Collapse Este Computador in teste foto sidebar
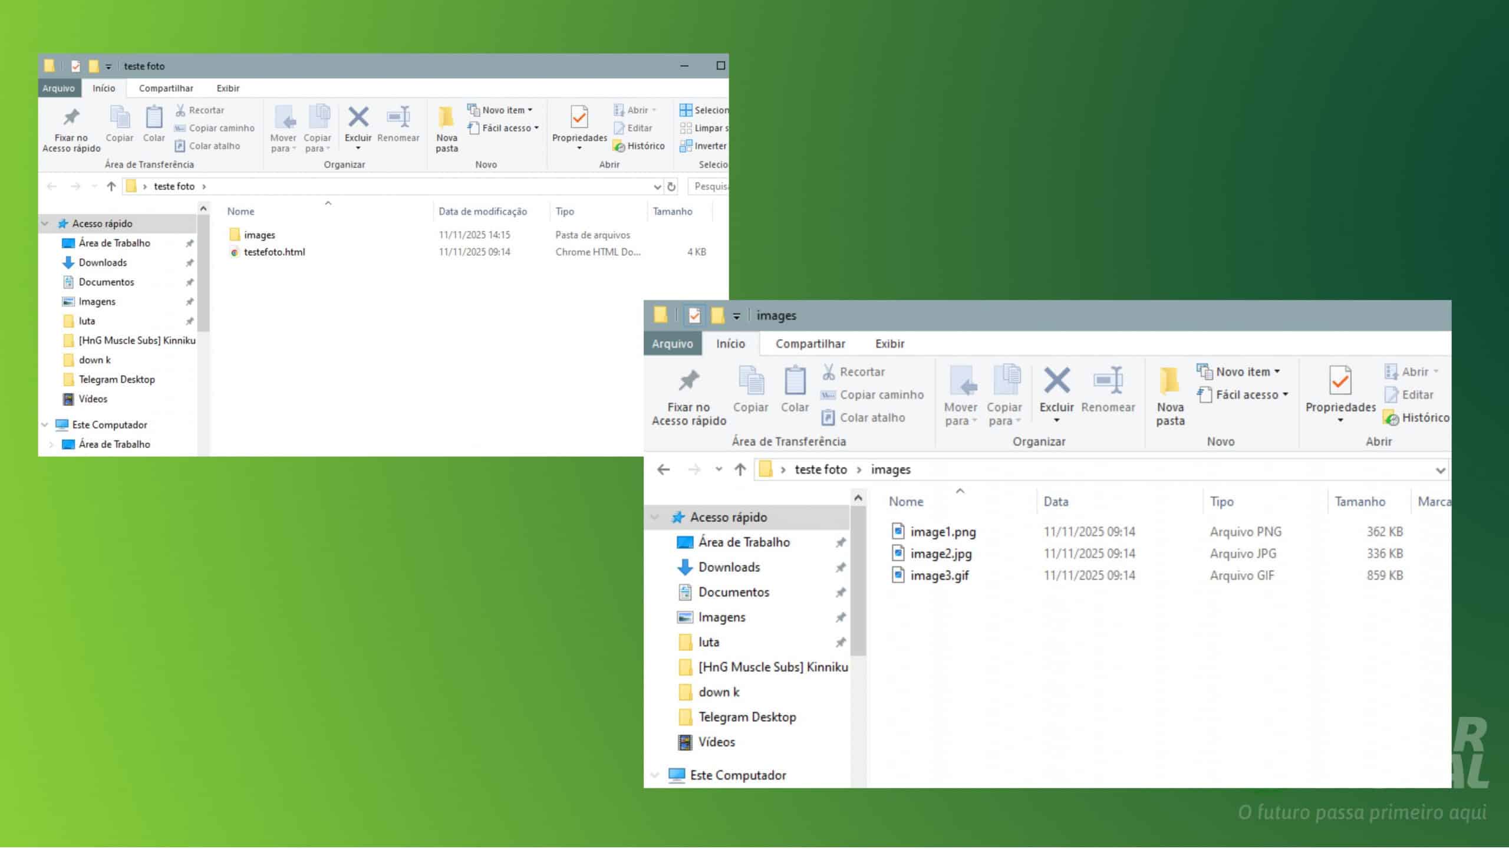1509x849 pixels. (x=45, y=424)
